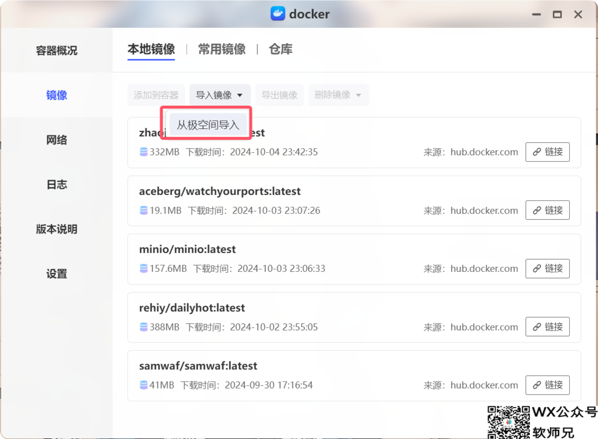Expand the 删除镜像 dropdown
The height and width of the screenshot is (439, 598).
tap(338, 95)
